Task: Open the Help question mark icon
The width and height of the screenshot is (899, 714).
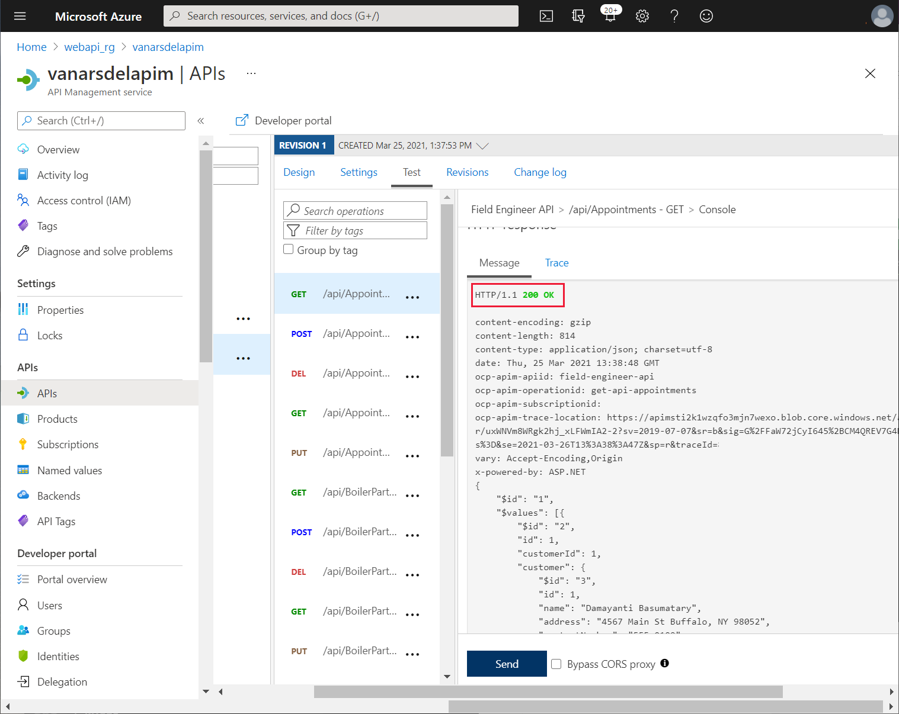Action: 674,16
